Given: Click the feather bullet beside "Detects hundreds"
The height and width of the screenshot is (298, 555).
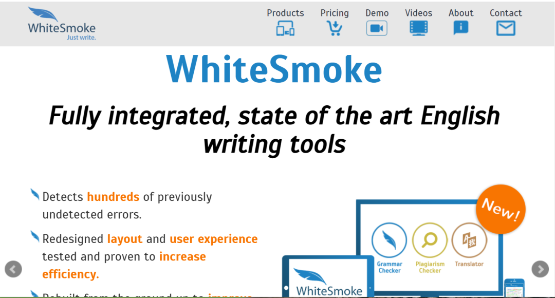Looking at the screenshot, I should point(35,194).
